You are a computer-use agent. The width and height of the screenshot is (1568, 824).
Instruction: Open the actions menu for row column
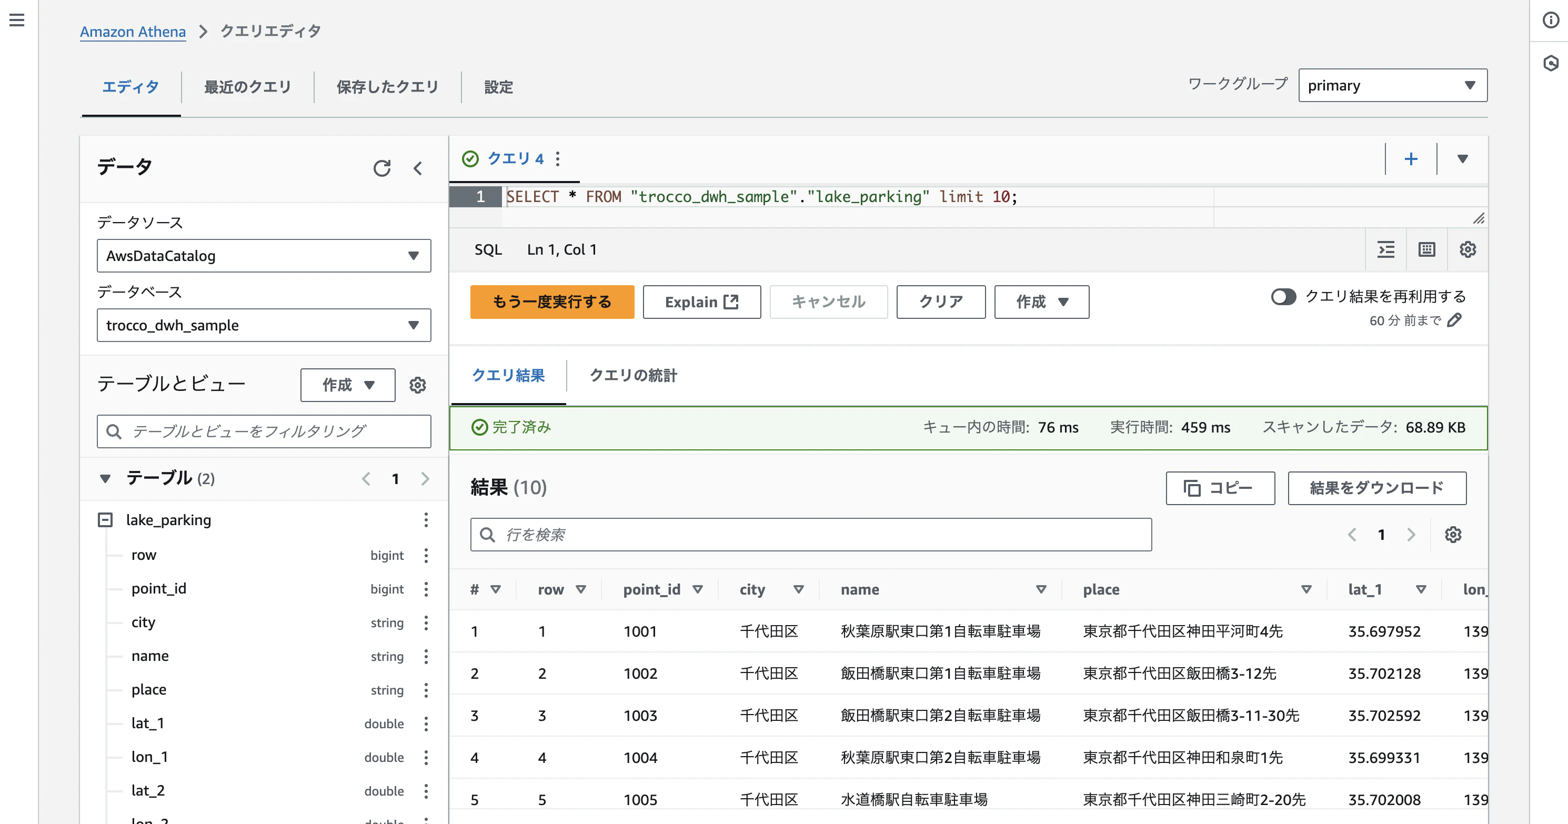426,555
